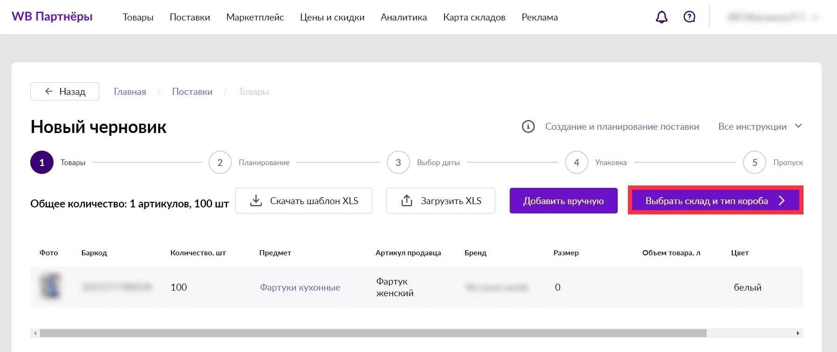
Task: Click the size value 0
Action: (558, 287)
